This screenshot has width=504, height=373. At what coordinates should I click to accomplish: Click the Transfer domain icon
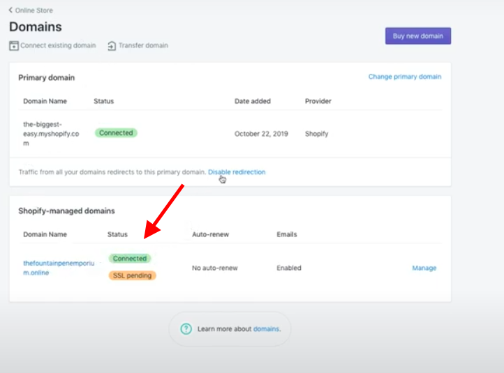[x=112, y=45]
